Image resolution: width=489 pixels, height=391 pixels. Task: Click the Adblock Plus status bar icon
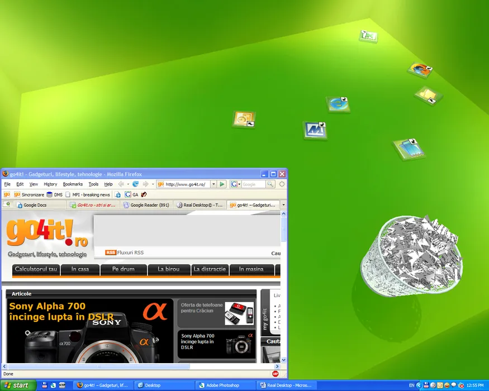[x=276, y=374]
